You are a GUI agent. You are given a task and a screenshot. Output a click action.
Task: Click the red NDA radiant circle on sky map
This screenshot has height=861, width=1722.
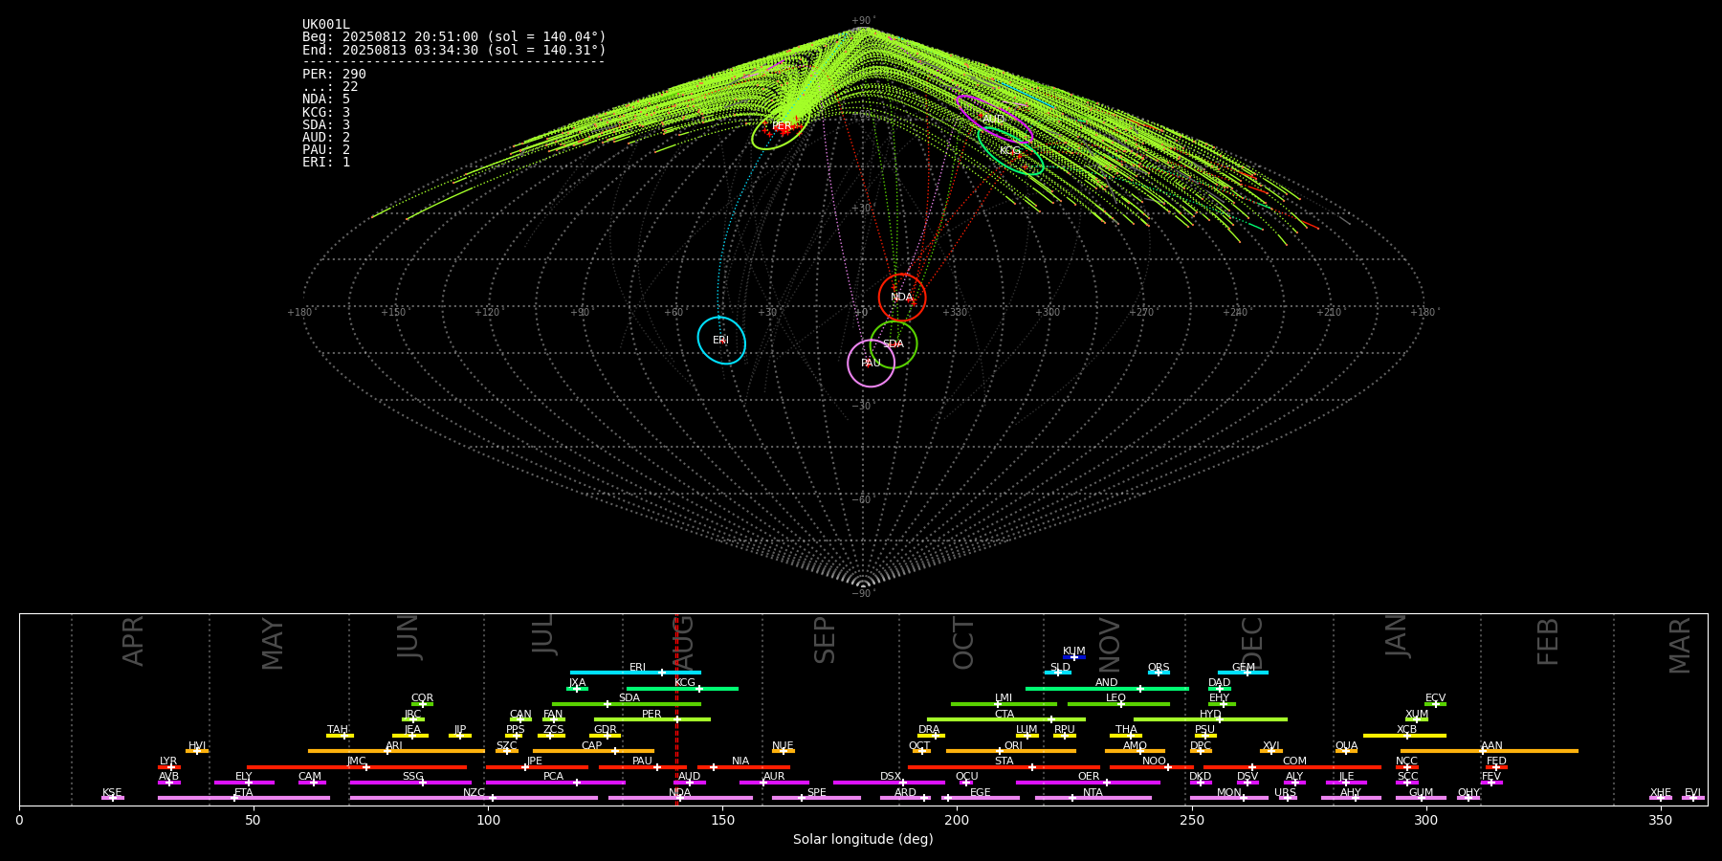pyautogui.click(x=902, y=297)
